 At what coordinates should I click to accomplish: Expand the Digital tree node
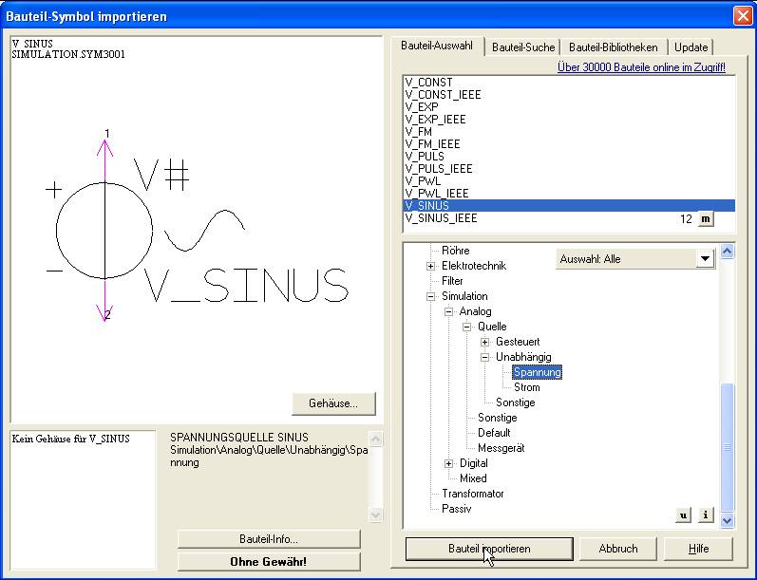[x=448, y=463]
